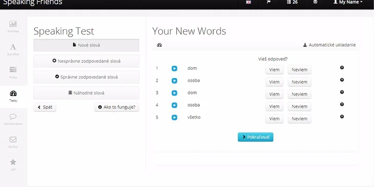Select Správne zodpovedané slová option
This screenshot has height=187, width=374.
click(86, 77)
